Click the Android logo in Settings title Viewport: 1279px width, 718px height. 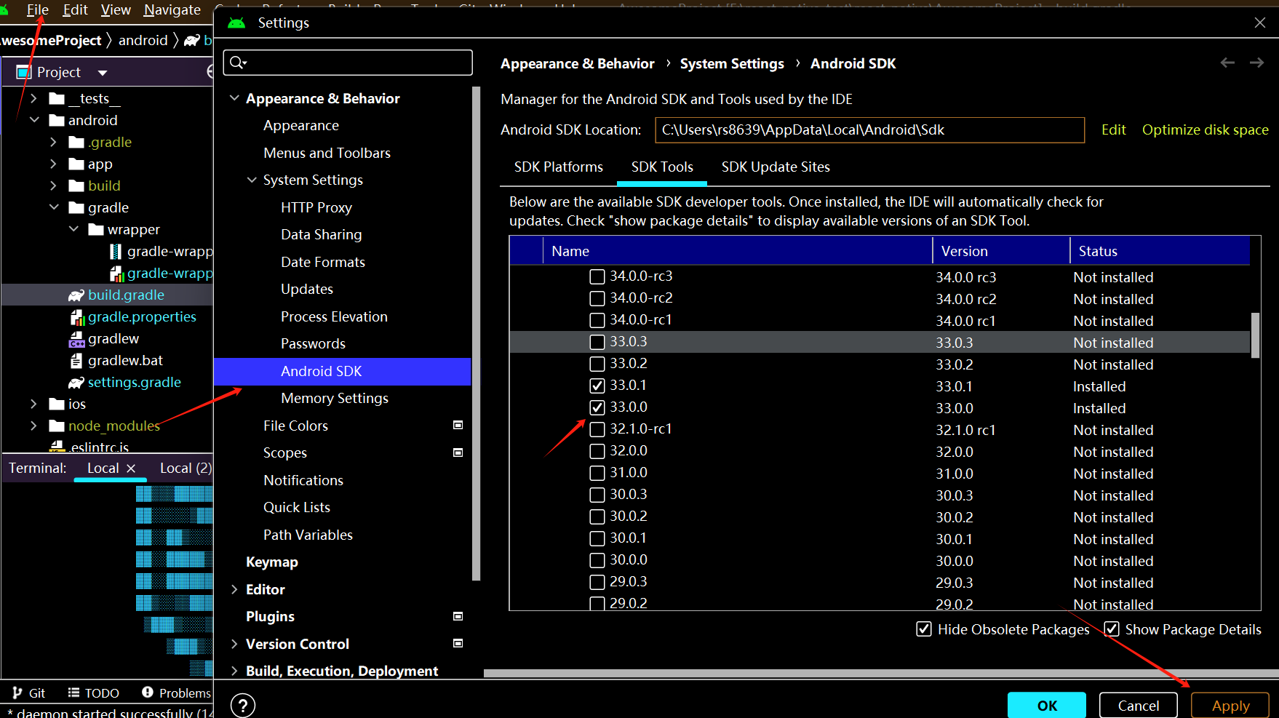[236, 23]
